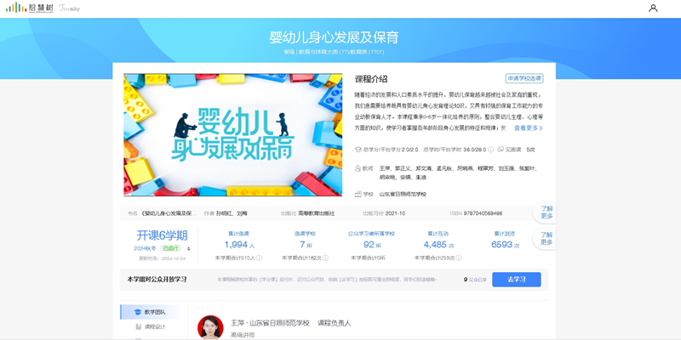The image size is (681, 340).
Task: Click the info icon next to 本学期合计239次
Action: [x=459, y=258]
